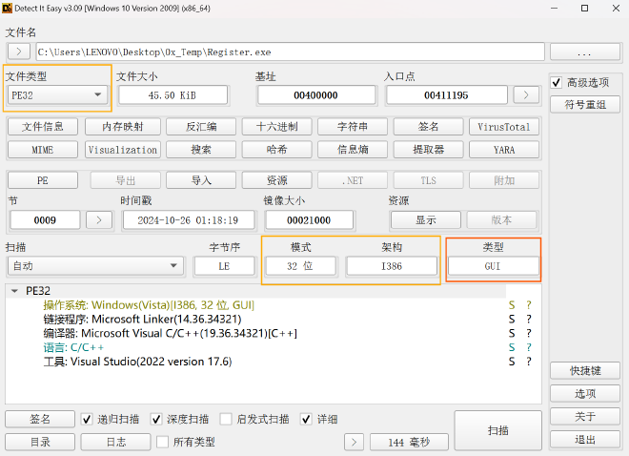The height and width of the screenshot is (456, 629).
Task: Click the 符号重组 button
Action: coord(585,105)
